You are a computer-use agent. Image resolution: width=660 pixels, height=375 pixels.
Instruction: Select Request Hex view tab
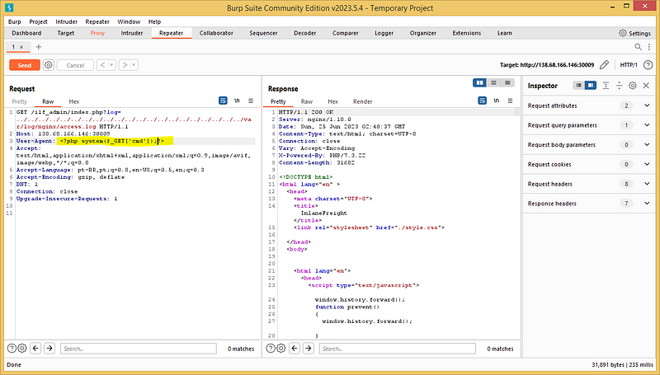73,101
